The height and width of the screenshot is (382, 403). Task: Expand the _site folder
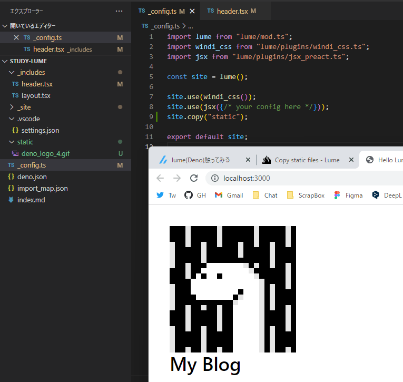12,107
